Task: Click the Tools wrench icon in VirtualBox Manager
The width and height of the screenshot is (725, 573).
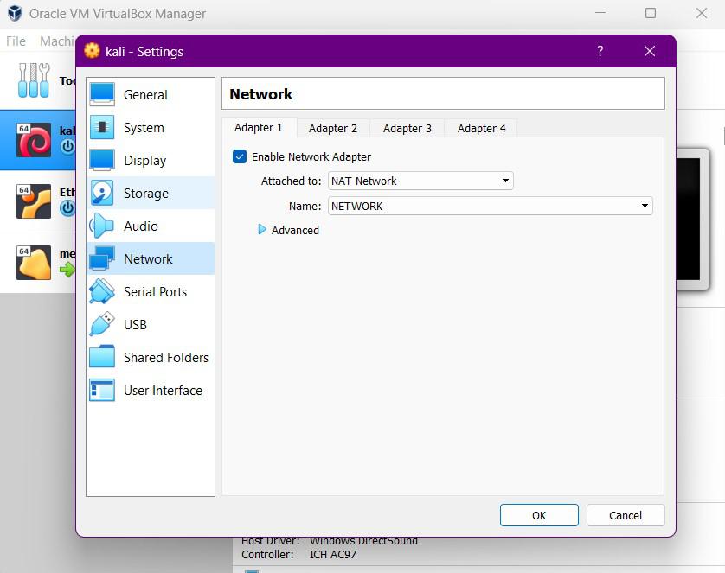Action: pyautogui.click(x=33, y=80)
